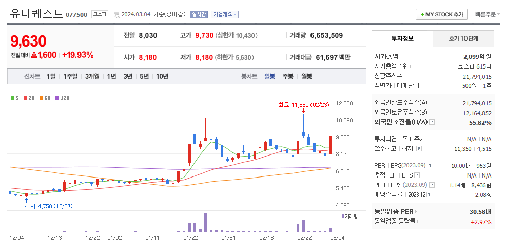Click the 전일 value 8,030

(x=148, y=36)
